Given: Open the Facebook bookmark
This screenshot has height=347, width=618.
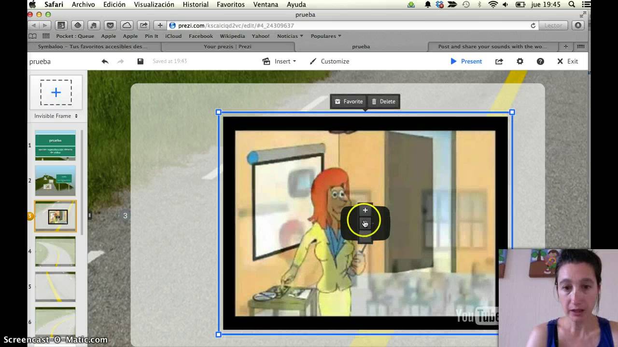Looking at the screenshot, I should (201, 36).
